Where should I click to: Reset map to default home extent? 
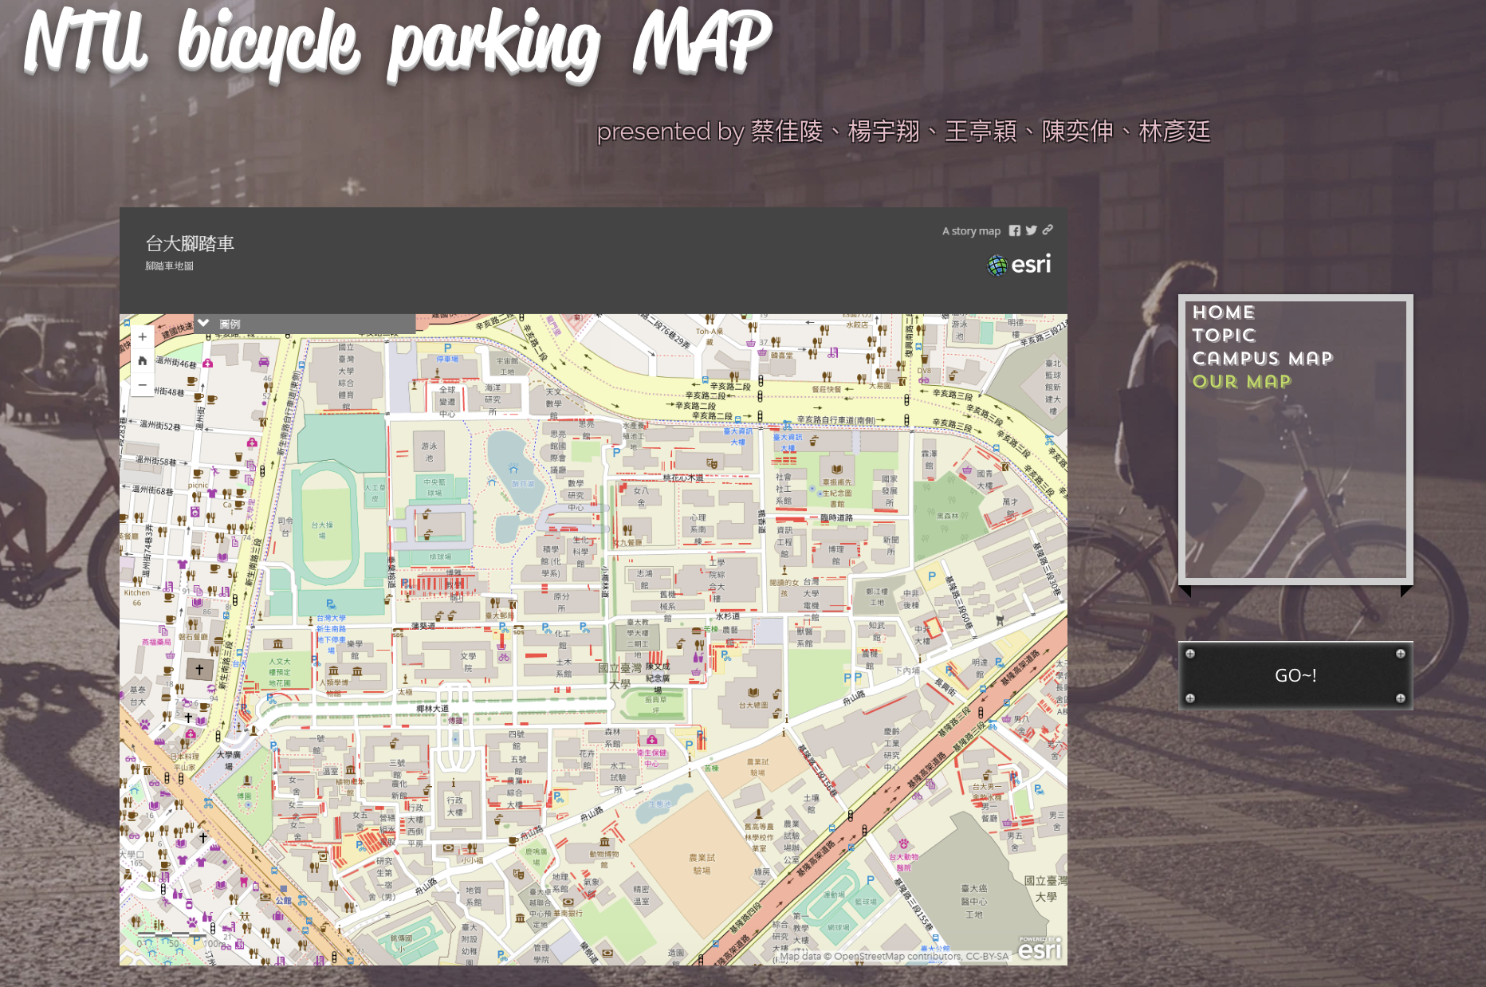pyautogui.click(x=142, y=361)
